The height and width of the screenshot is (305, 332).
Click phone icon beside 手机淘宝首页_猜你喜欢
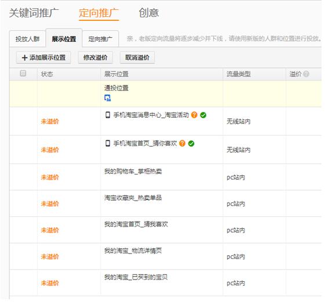[x=108, y=143]
